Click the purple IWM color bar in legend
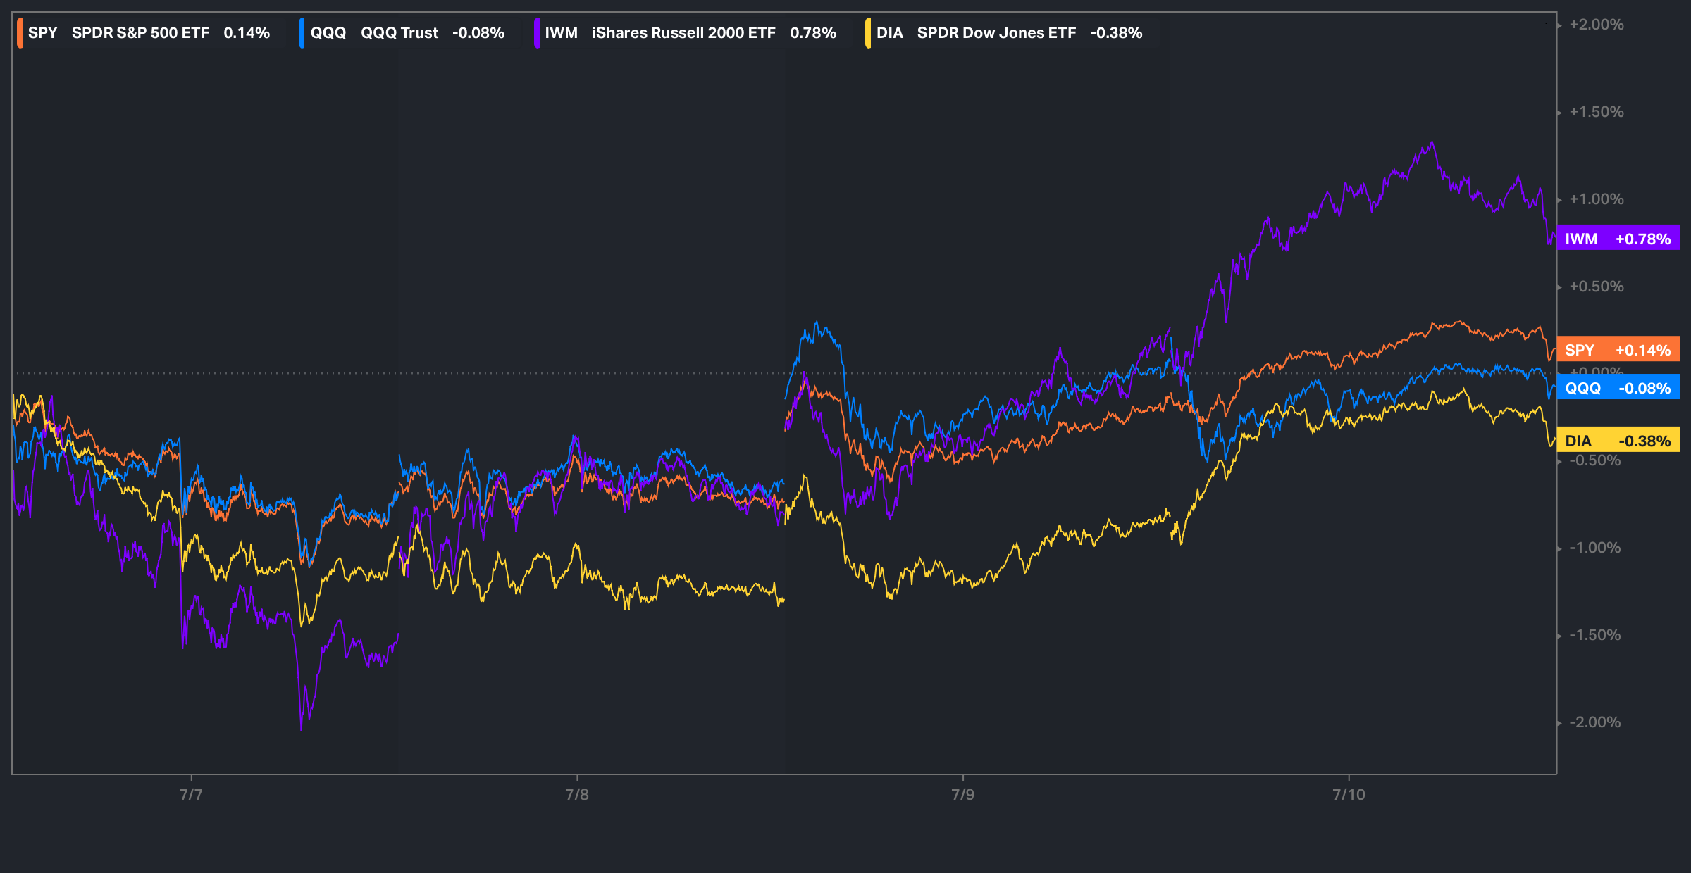This screenshot has height=873, width=1691. coord(537,33)
